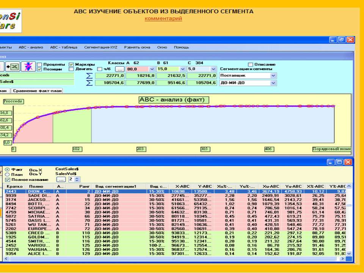Toggle the Полное название checkbox
The width and height of the screenshot is (364, 273).
pyautogui.click(x=8, y=180)
